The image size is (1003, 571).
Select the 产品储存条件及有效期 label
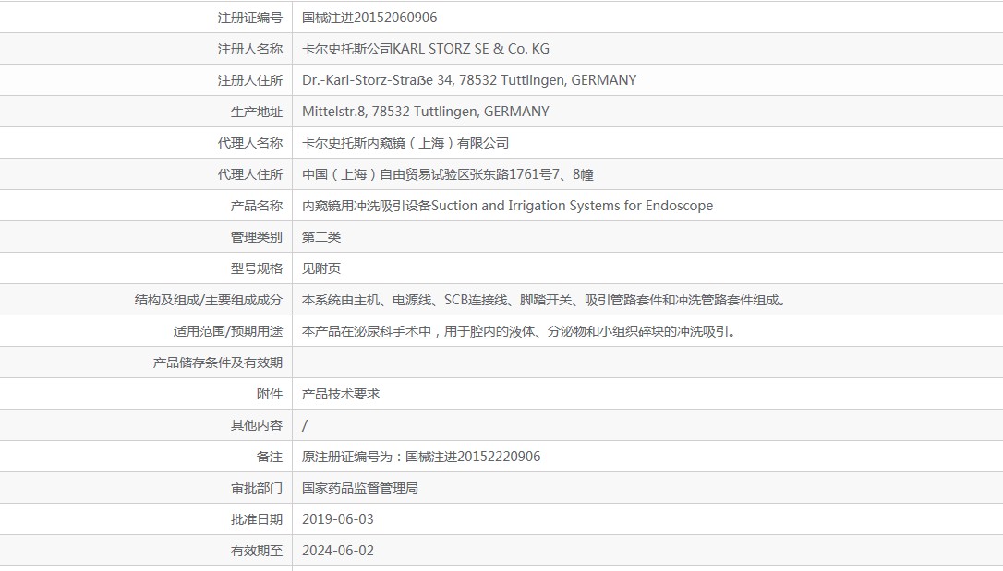pyautogui.click(x=217, y=362)
